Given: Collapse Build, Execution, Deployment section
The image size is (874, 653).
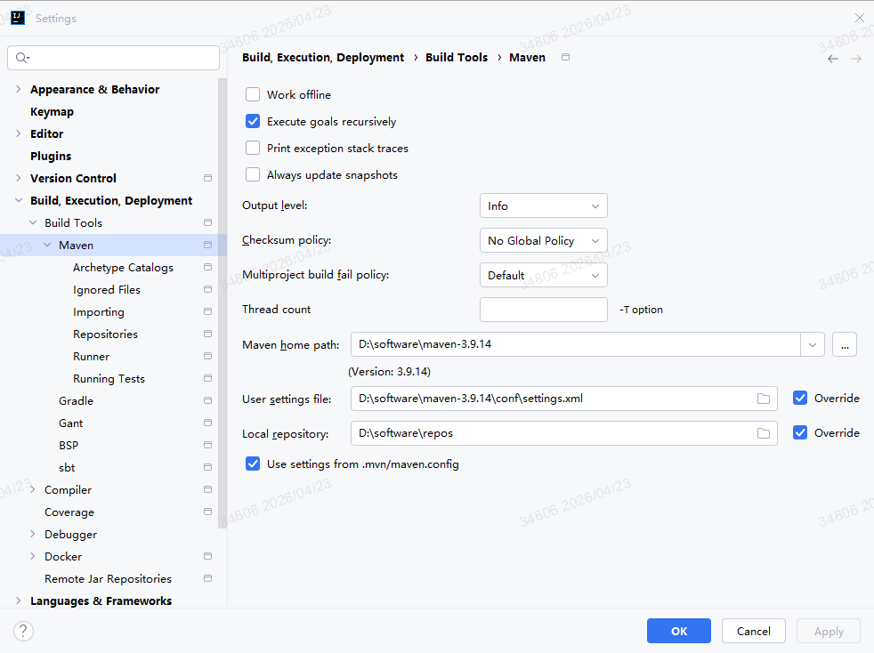Looking at the screenshot, I should pos(19,200).
